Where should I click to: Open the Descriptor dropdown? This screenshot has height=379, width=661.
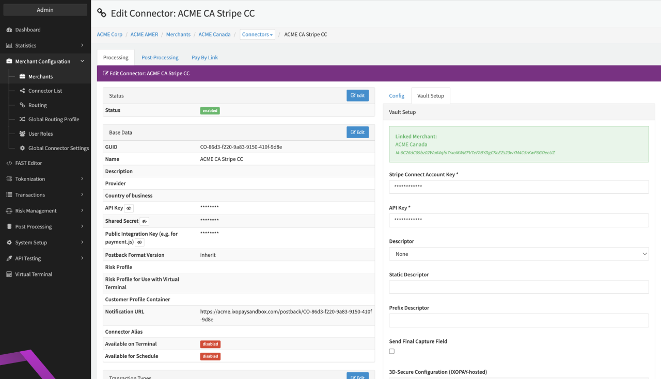pyautogui.click(x=518, y=254)
